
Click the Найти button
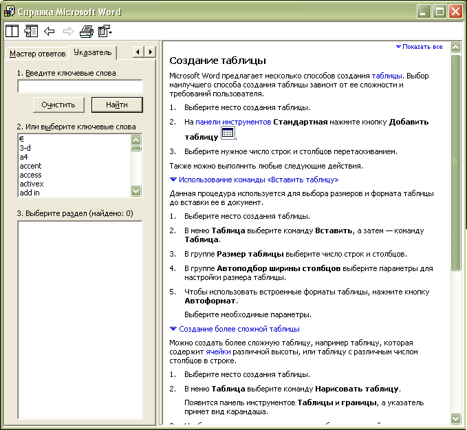117,105
